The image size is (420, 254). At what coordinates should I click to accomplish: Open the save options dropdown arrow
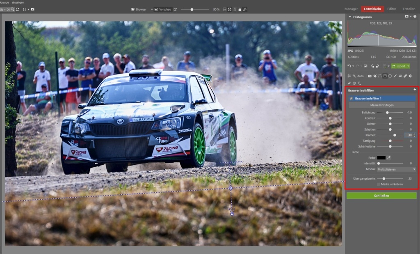click(x=389, y=66)
